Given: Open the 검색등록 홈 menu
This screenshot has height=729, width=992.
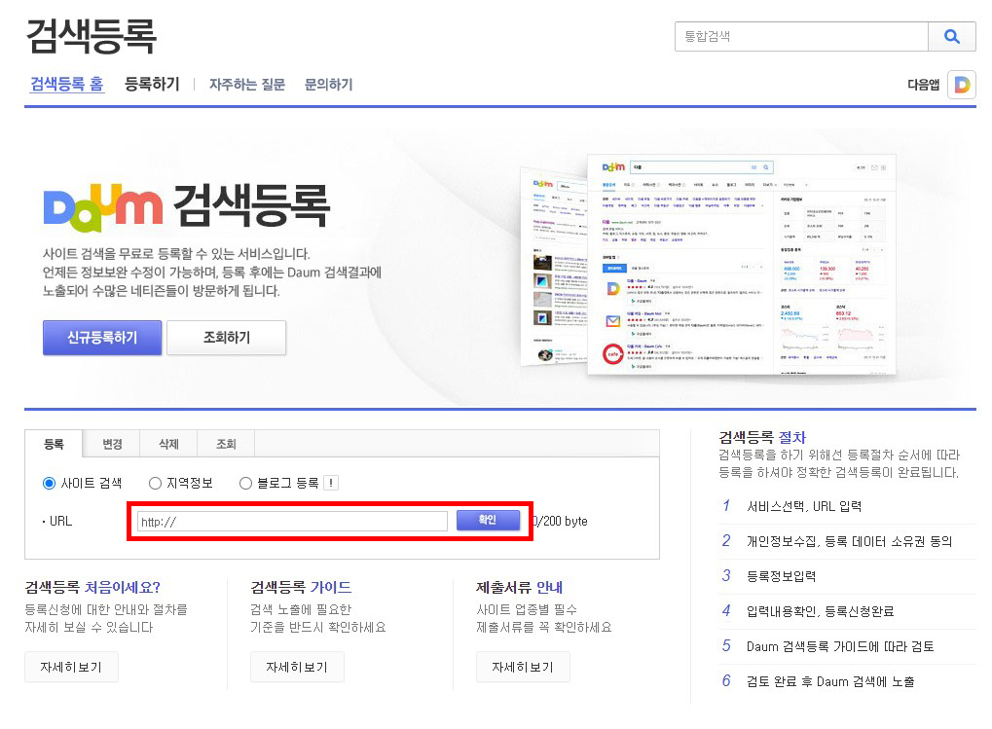Looking at the screenshot, I should (67, 84).
